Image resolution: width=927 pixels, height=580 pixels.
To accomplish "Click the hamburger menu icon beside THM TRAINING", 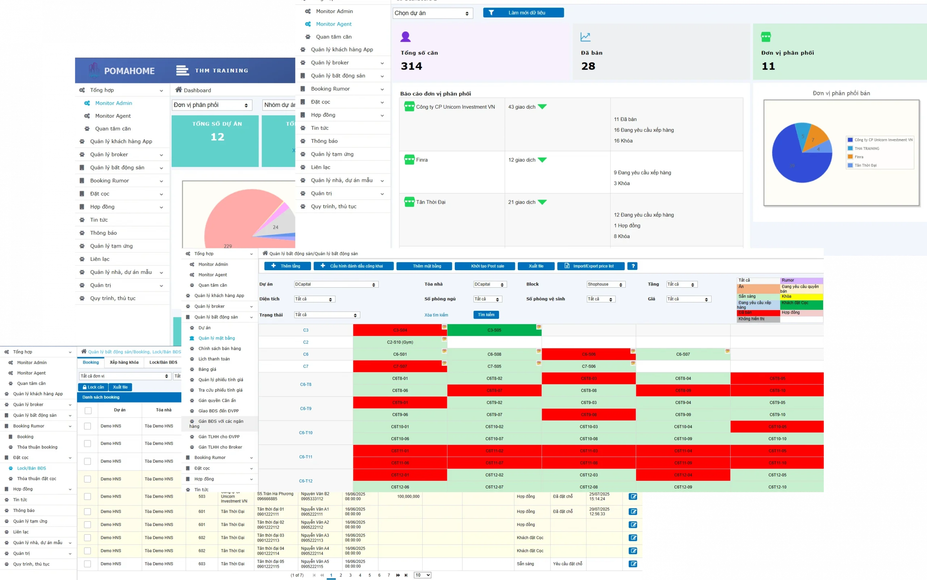I will (182, 71).
